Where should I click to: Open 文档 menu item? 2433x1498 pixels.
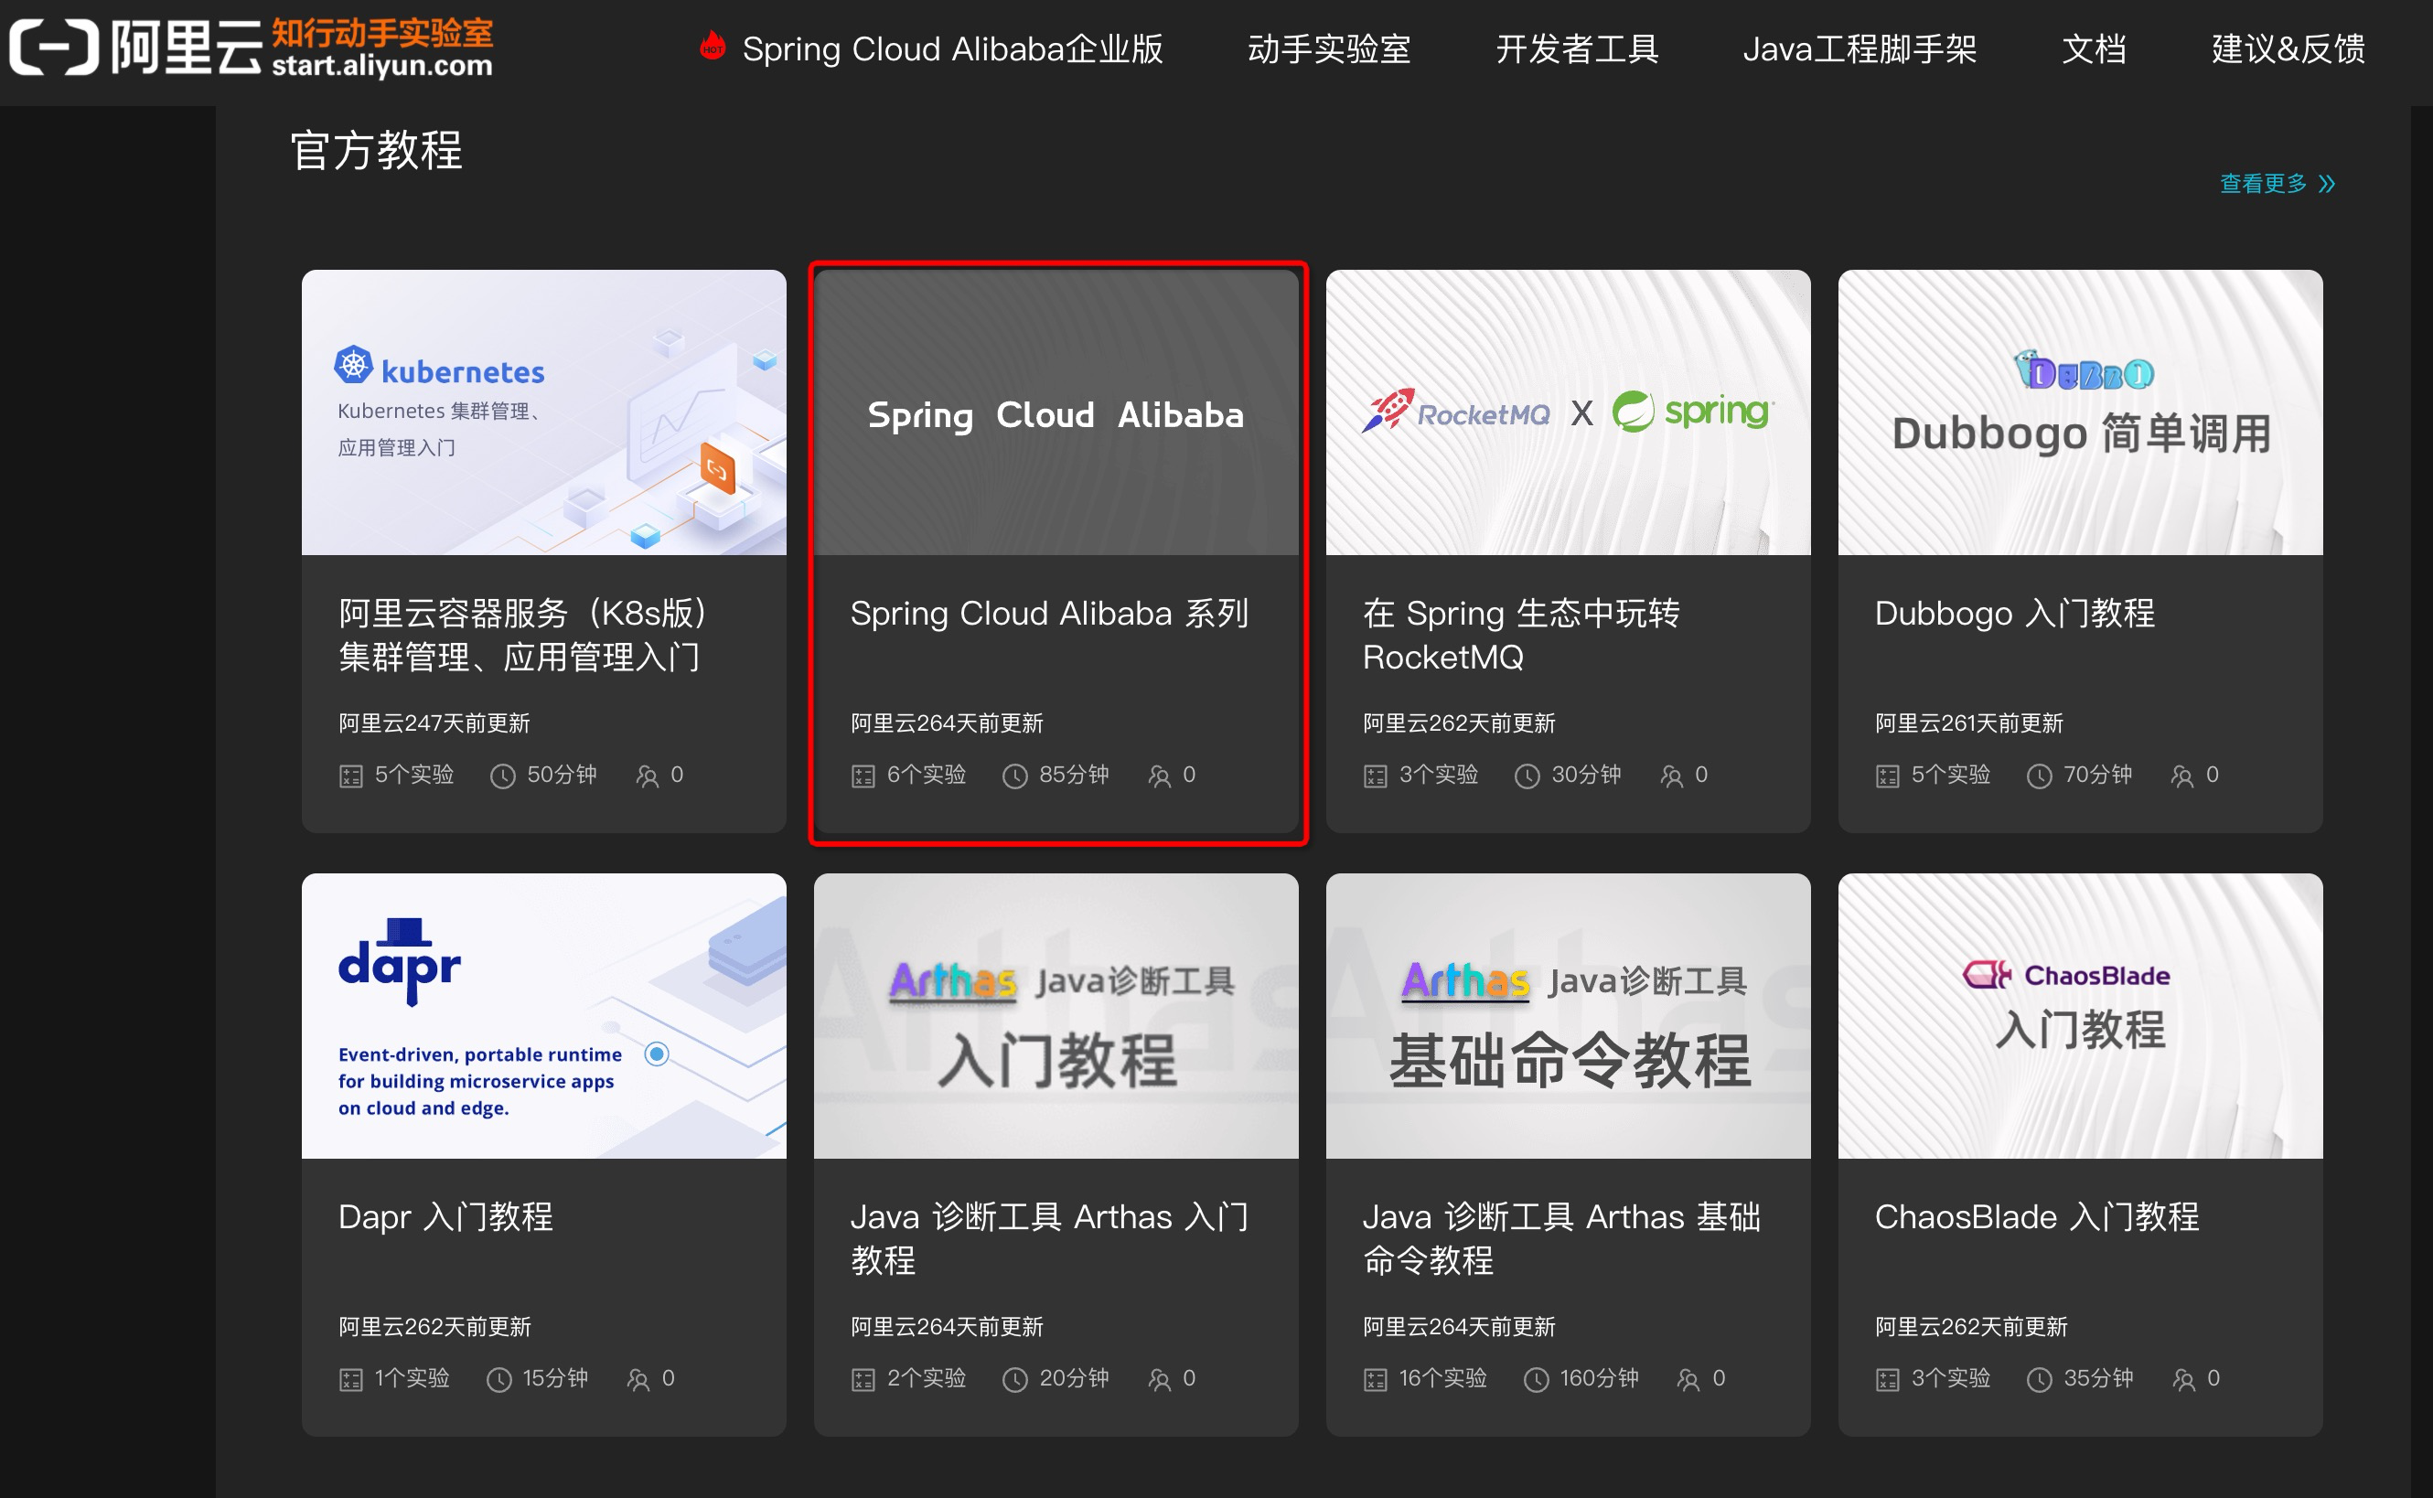pyautogui.click(x=2095, y=48)
